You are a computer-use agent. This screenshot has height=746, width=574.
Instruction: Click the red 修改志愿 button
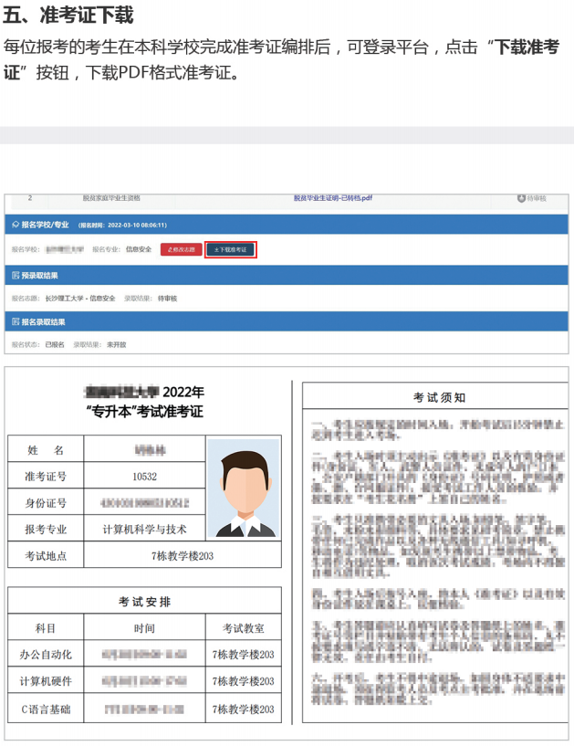pos(181,249)
